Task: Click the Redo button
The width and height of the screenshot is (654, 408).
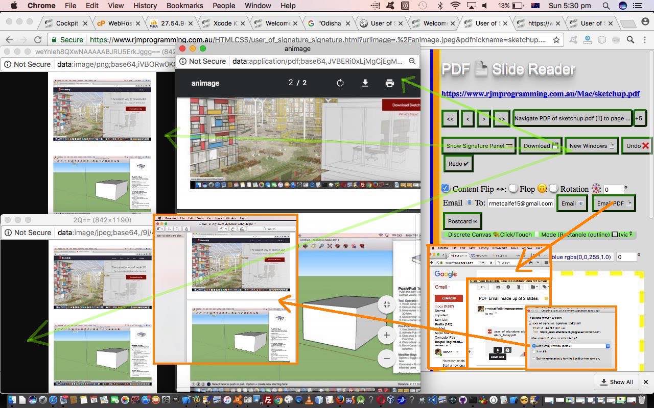Action: pyautogui.click(x=458, y=164)
